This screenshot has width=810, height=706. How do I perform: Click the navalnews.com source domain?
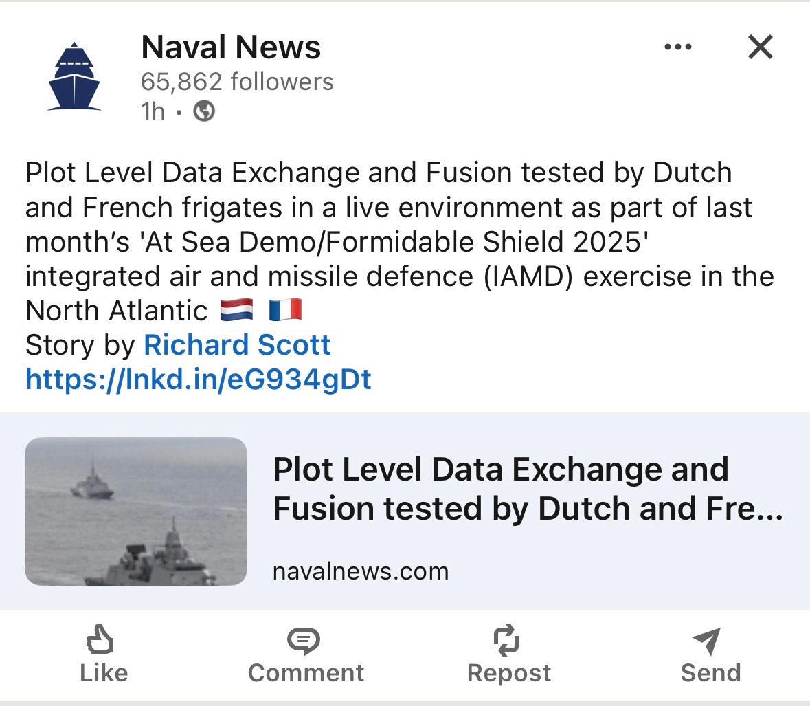pos(361,571)
